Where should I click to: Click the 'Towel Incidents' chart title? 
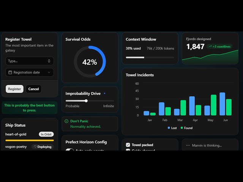click(140, 75)
